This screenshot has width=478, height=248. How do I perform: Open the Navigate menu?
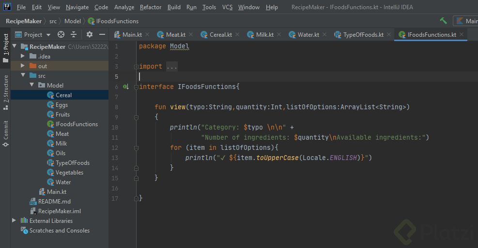pyautogui.click(x=77, y=7)
